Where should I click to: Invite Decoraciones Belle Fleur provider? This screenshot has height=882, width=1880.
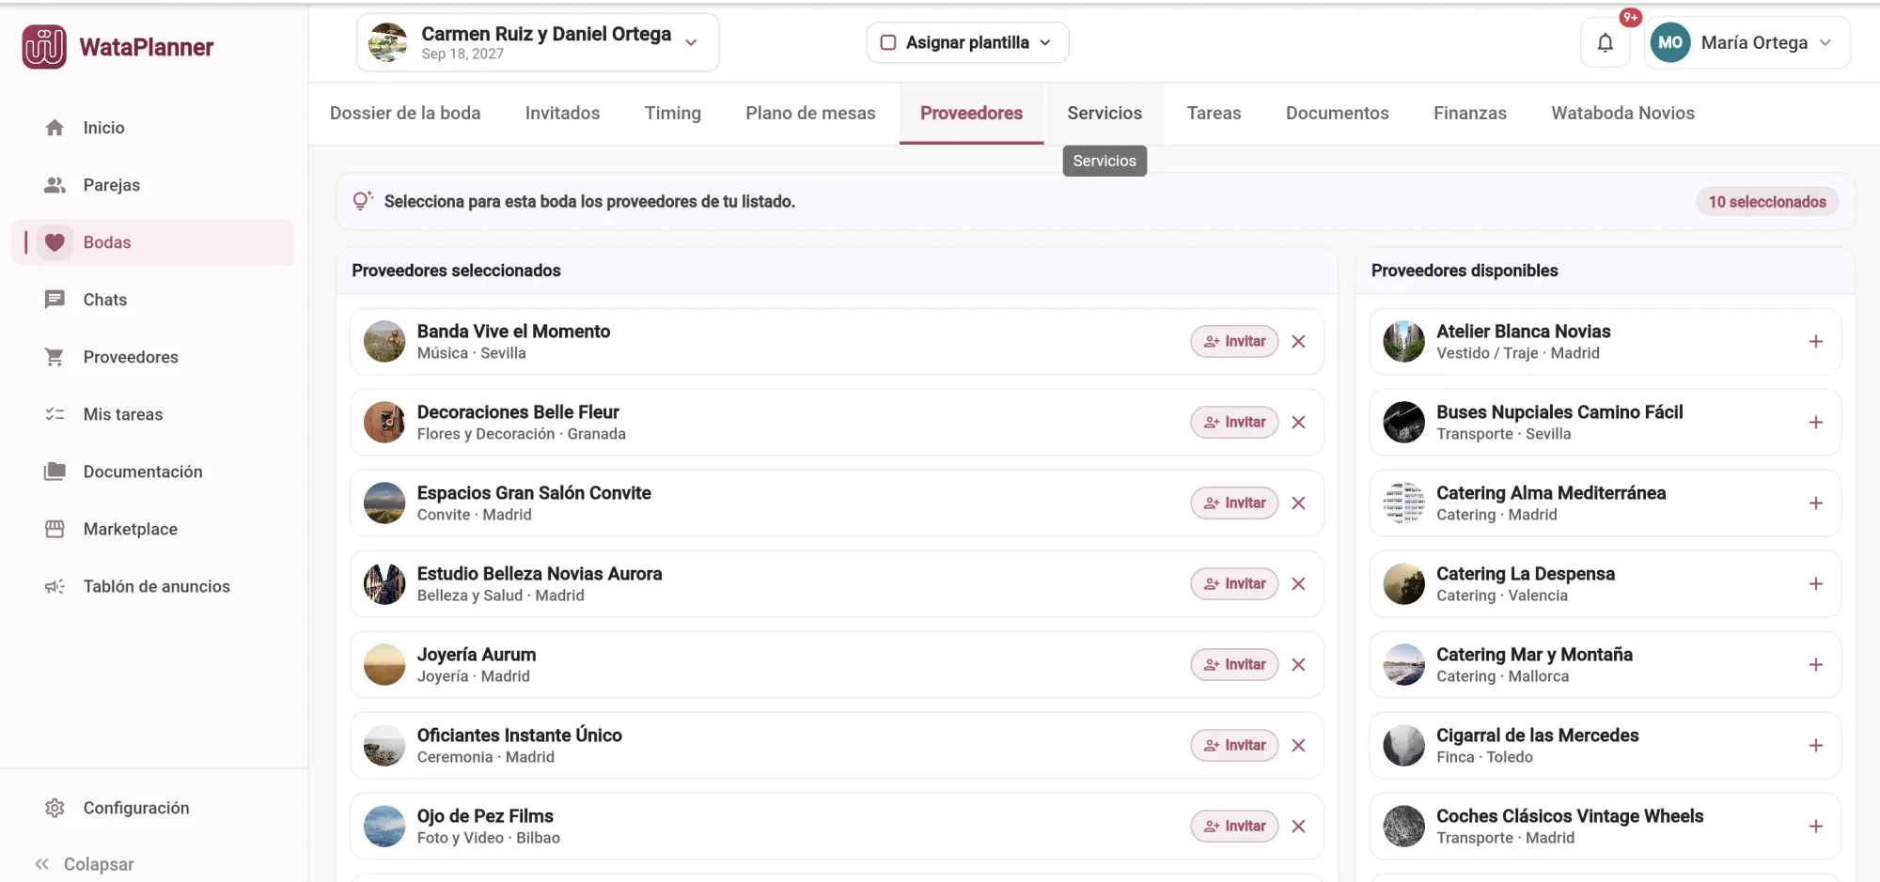point(1234,422)
